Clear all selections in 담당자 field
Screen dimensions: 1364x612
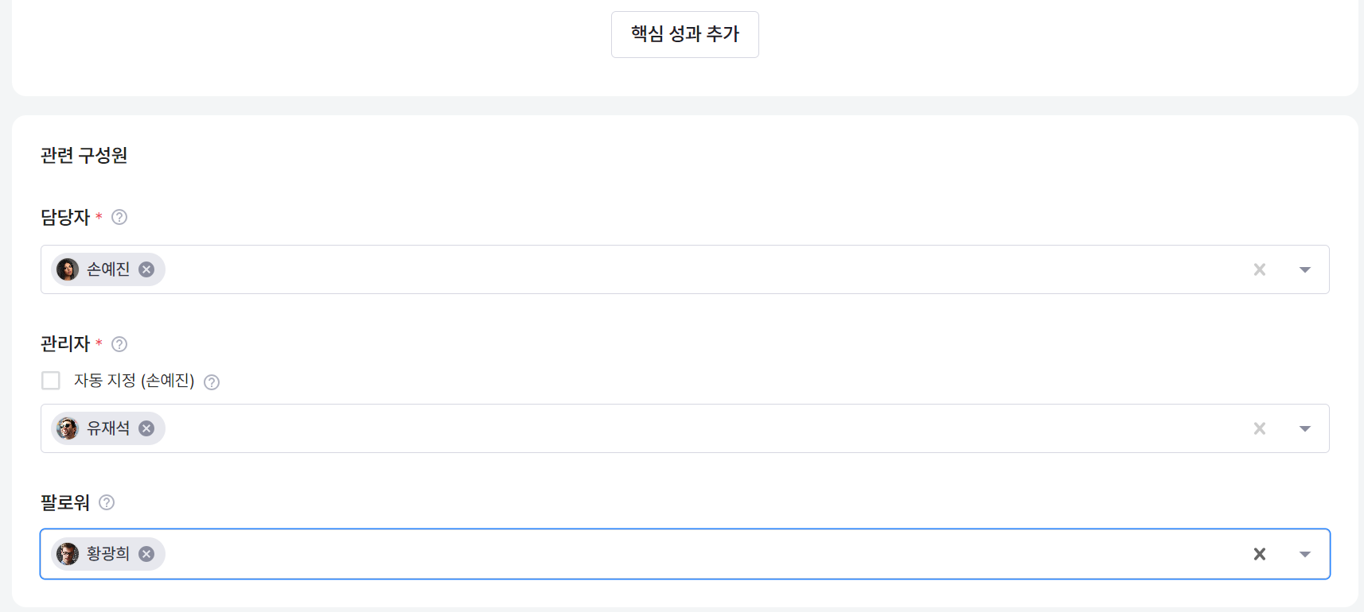point(1259,269)
